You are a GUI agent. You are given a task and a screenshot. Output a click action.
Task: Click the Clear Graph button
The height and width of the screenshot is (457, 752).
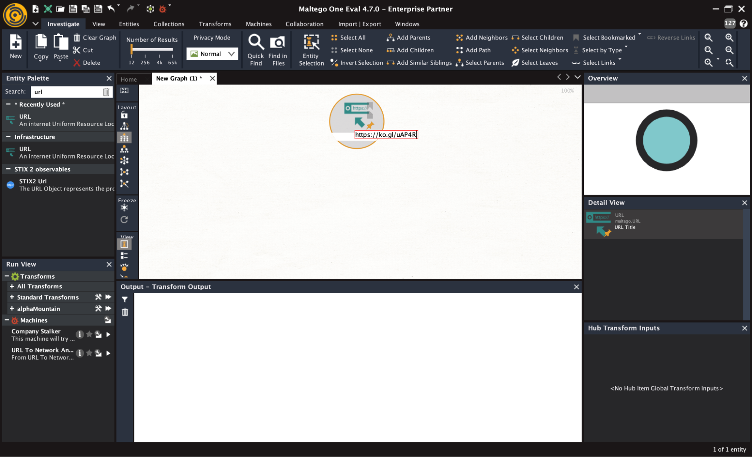pyautogui.click(x=95, y=38)
